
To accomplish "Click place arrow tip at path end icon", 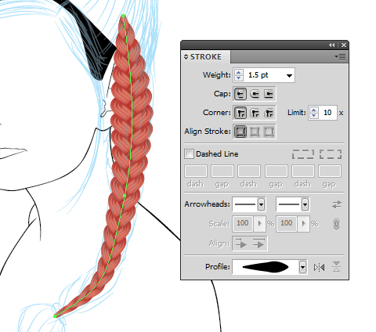I will [258, 244].
